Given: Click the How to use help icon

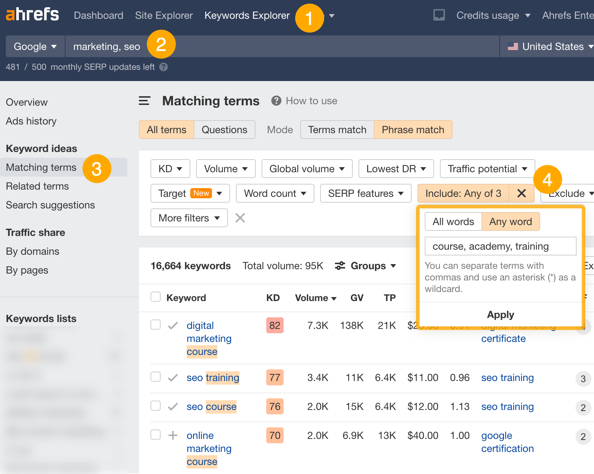Looking at the screenshot, I should (276, 101).
